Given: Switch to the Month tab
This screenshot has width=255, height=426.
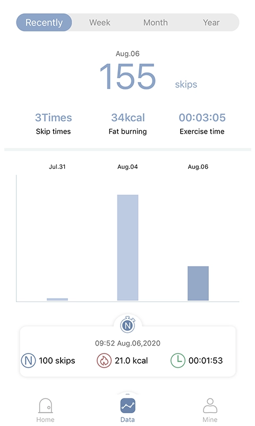Looking at the screenshot, I should [x=156, y=22].
